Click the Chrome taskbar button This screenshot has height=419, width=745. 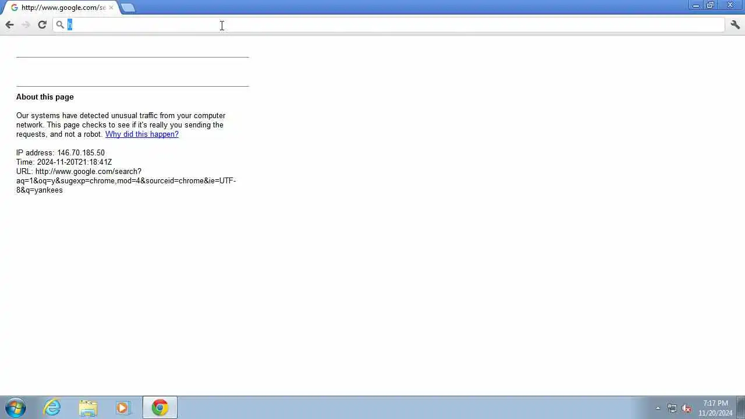click(x=160, y=407)
